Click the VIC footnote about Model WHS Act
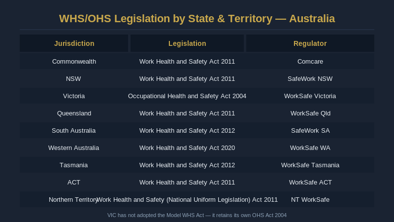394x222 pixels. [x=197, y=215]
